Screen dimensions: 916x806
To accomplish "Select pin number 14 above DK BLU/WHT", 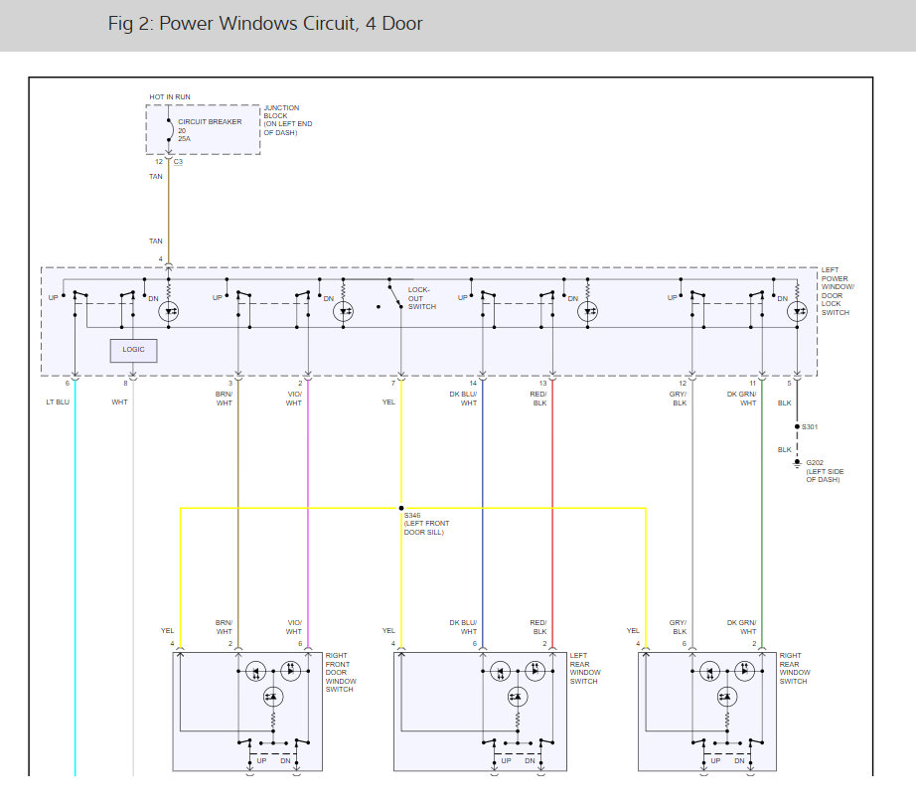I will [x=473, y=384].
